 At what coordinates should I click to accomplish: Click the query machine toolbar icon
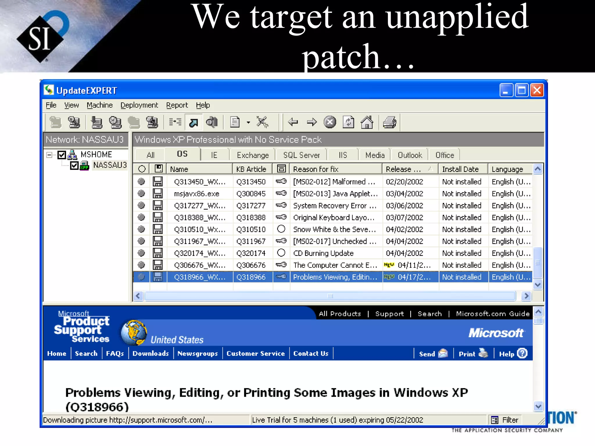coord(74,122)
